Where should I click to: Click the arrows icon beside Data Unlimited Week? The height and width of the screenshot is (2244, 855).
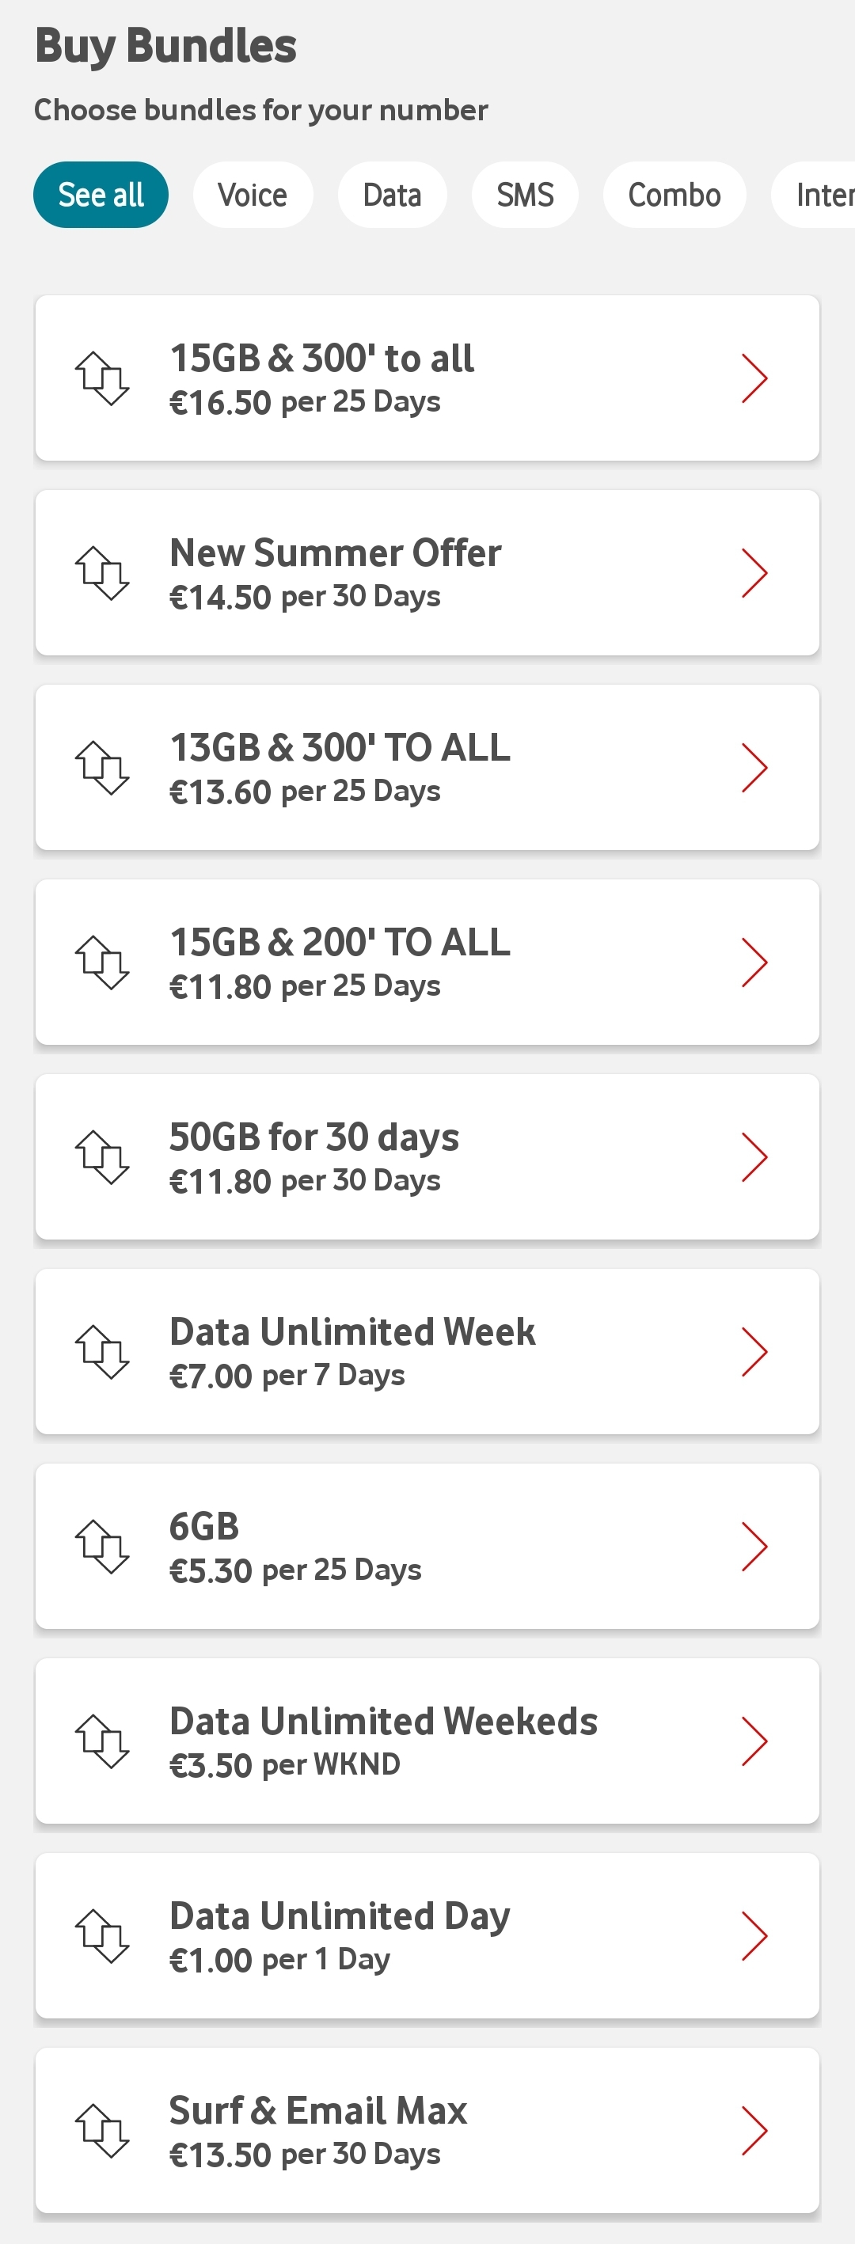click(102, 1352)
